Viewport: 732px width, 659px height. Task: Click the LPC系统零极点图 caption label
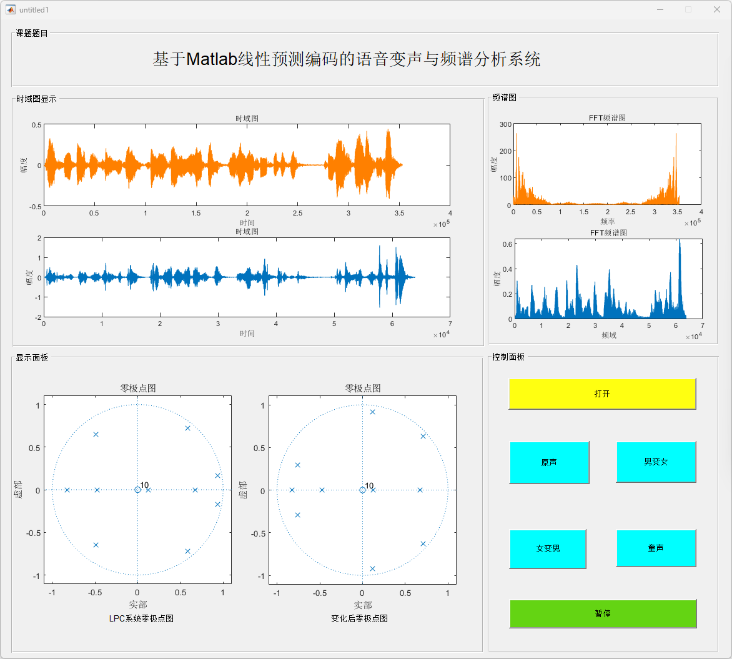point(141,618)
